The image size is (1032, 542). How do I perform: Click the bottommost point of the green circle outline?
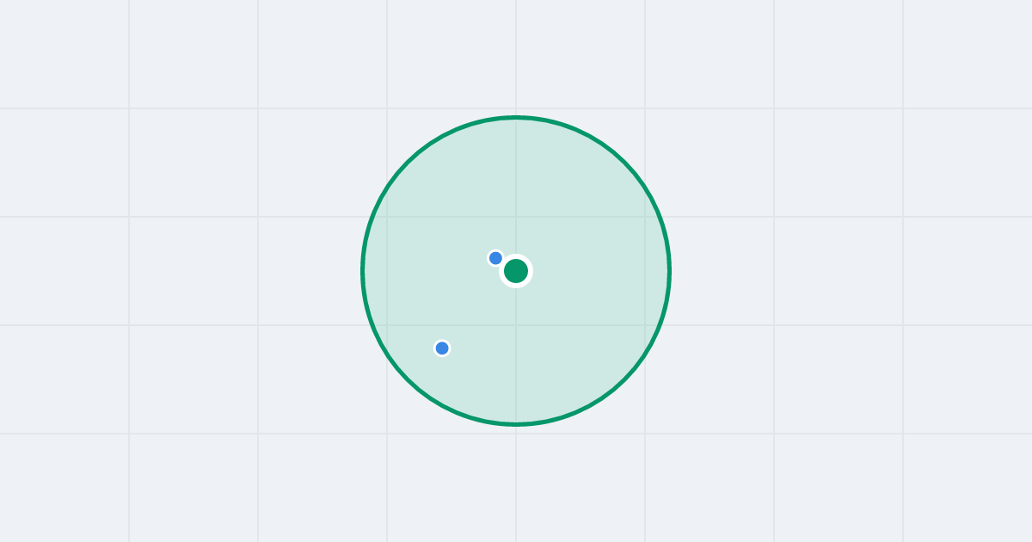[516, 424]
